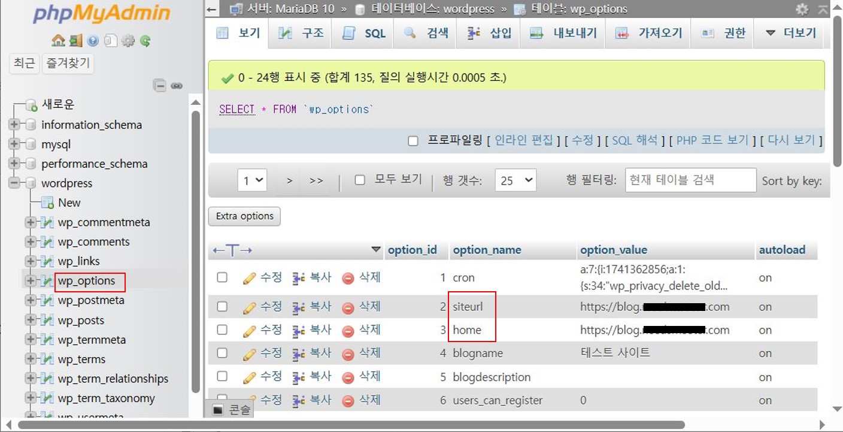Click the wp_comments table icon in tree
Screen dimensions: 843x432
pyautogui.click(x=47, y=242)
